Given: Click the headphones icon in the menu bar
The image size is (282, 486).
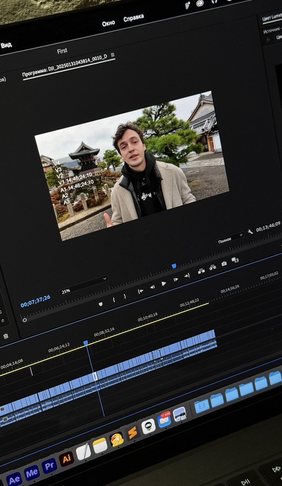Looking at the screenshot, I should tap(214, 2).
